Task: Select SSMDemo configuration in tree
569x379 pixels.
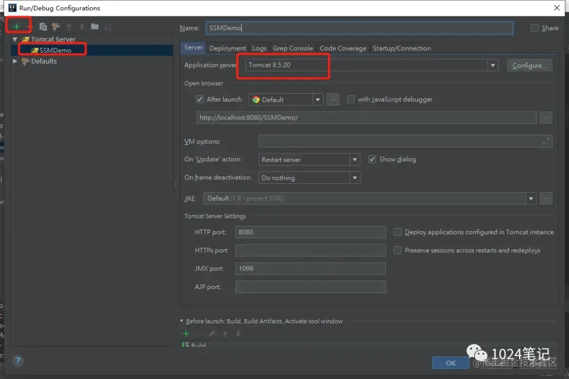Action: click(55, 50)
